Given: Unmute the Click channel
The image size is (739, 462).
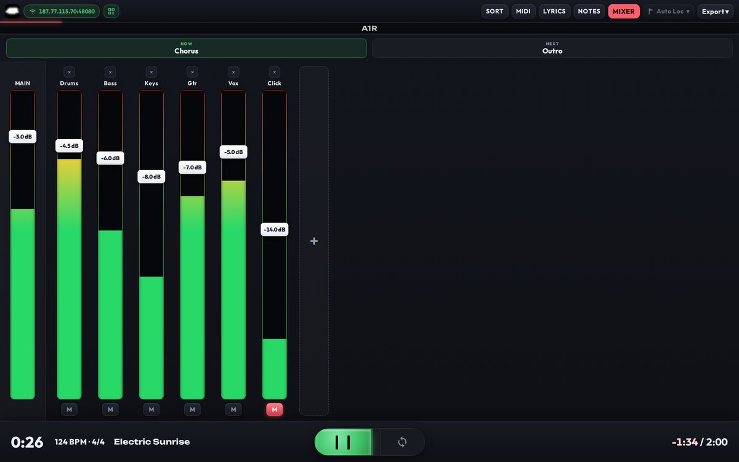Looking at the screenshot, I should [x=275, y=410].
